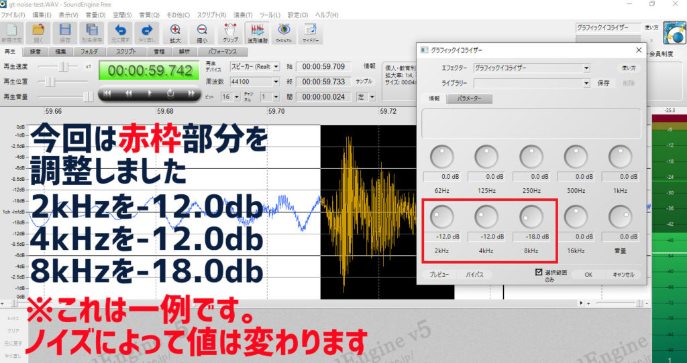Click the 1kHz equalizer knob

(621, 156)
